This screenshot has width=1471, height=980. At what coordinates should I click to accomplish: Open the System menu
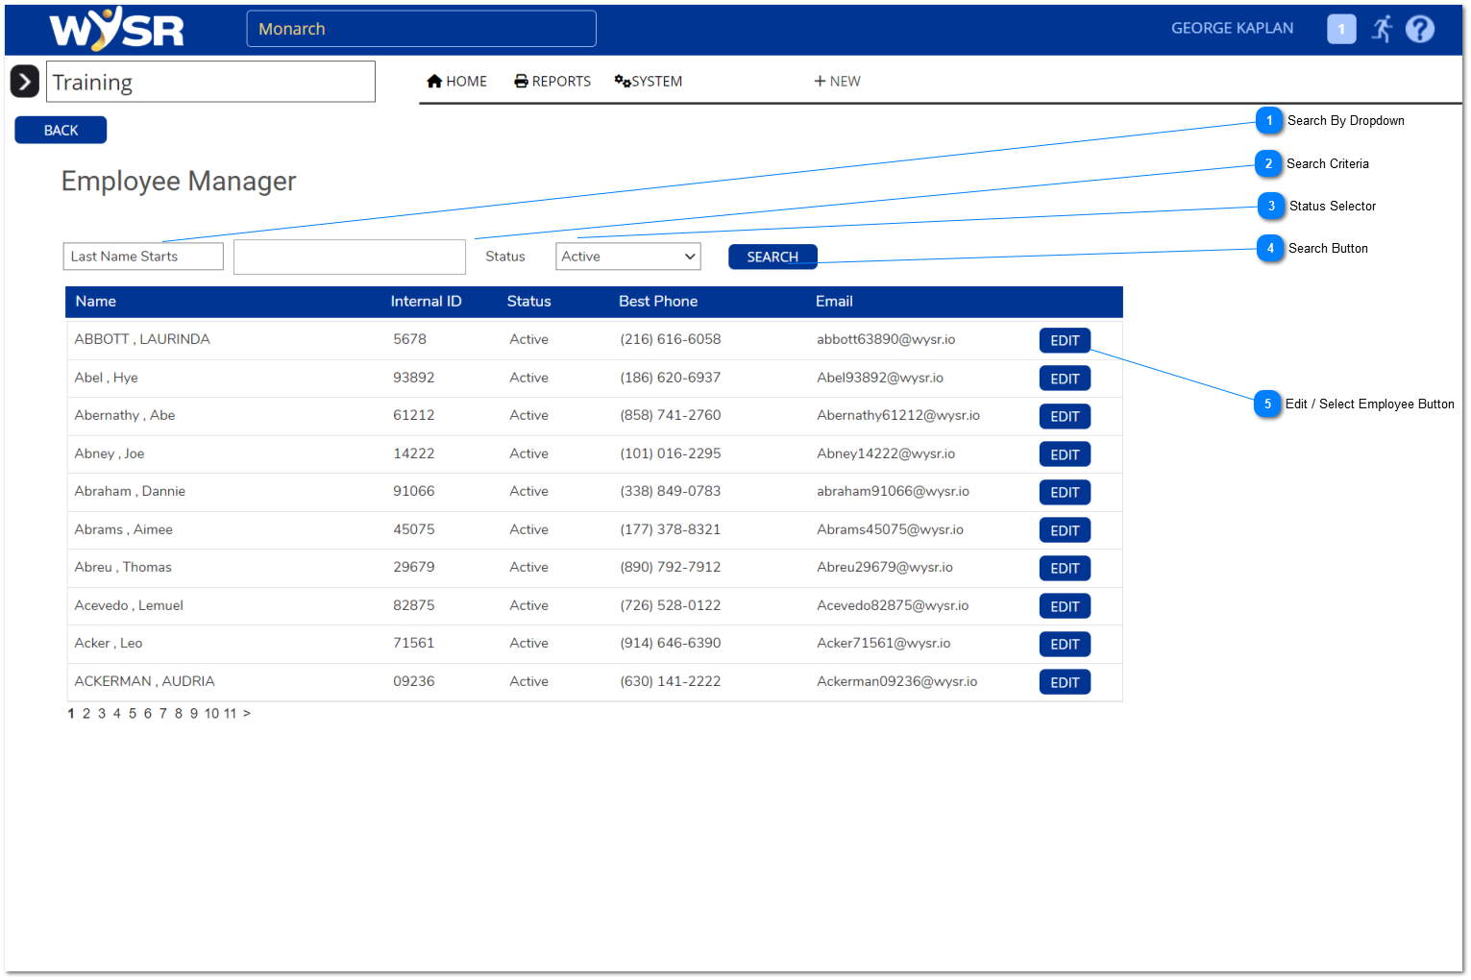tap(649, 82)
